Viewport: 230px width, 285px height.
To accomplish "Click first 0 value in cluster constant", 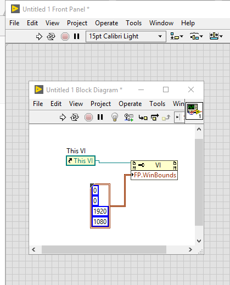I will click(95, 191).
